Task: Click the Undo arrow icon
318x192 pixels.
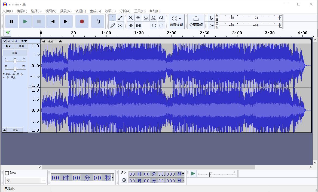Action: [154, 26]
